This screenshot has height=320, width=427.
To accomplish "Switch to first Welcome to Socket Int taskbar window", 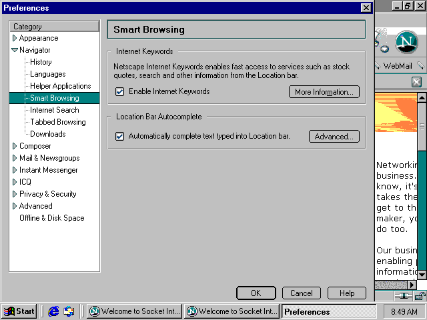I will point(135,311).
